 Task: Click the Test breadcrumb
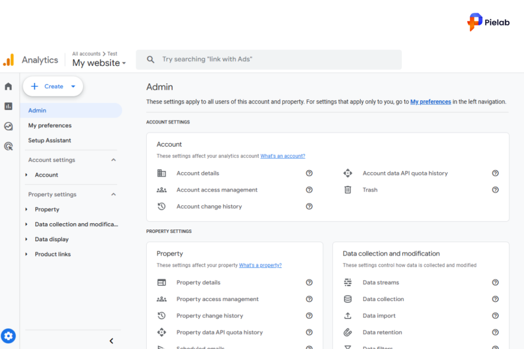coord(112,54)
